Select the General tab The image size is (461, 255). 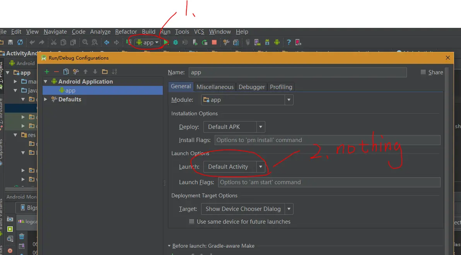pos(181,86)
